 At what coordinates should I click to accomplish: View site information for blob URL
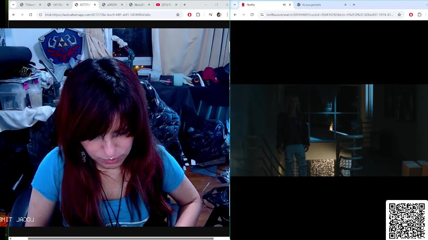tap(40, 15)
